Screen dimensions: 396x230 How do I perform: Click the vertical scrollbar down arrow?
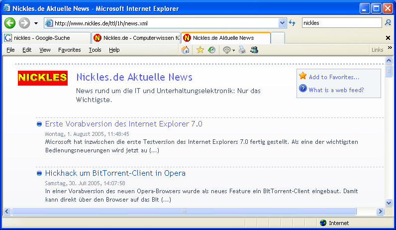pyautogui.click(x=389, y=203)
